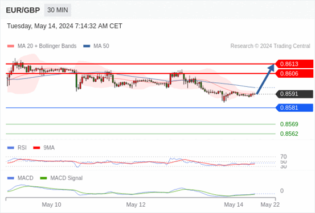This screenshot has width=315, height=213.
Task: Toggle the MACD legend entry
Action: 21,178
